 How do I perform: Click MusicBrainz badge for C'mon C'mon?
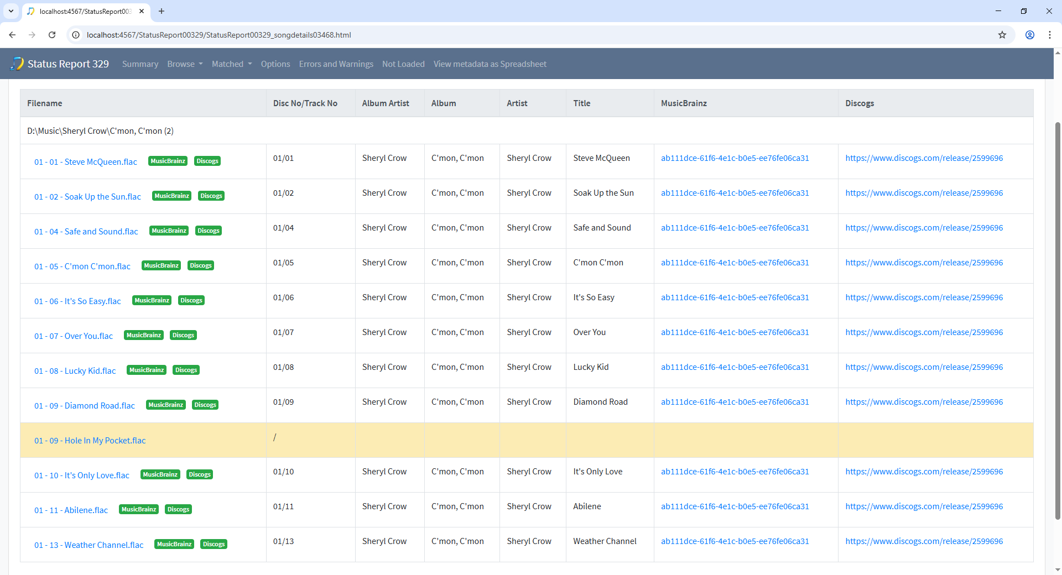(162, 265)
